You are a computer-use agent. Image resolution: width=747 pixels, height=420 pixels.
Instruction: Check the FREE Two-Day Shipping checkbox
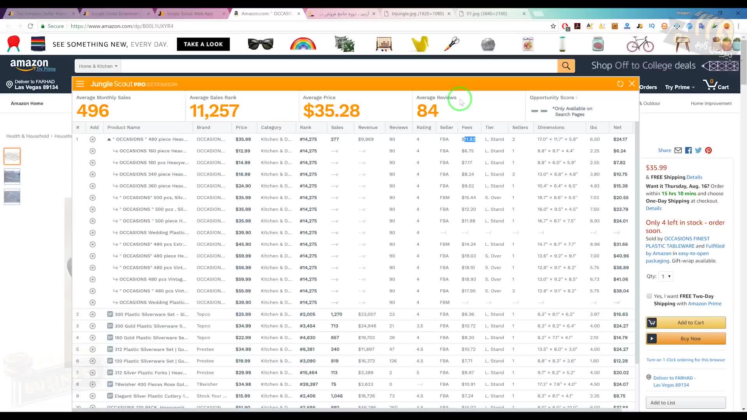tap(649, 296)
